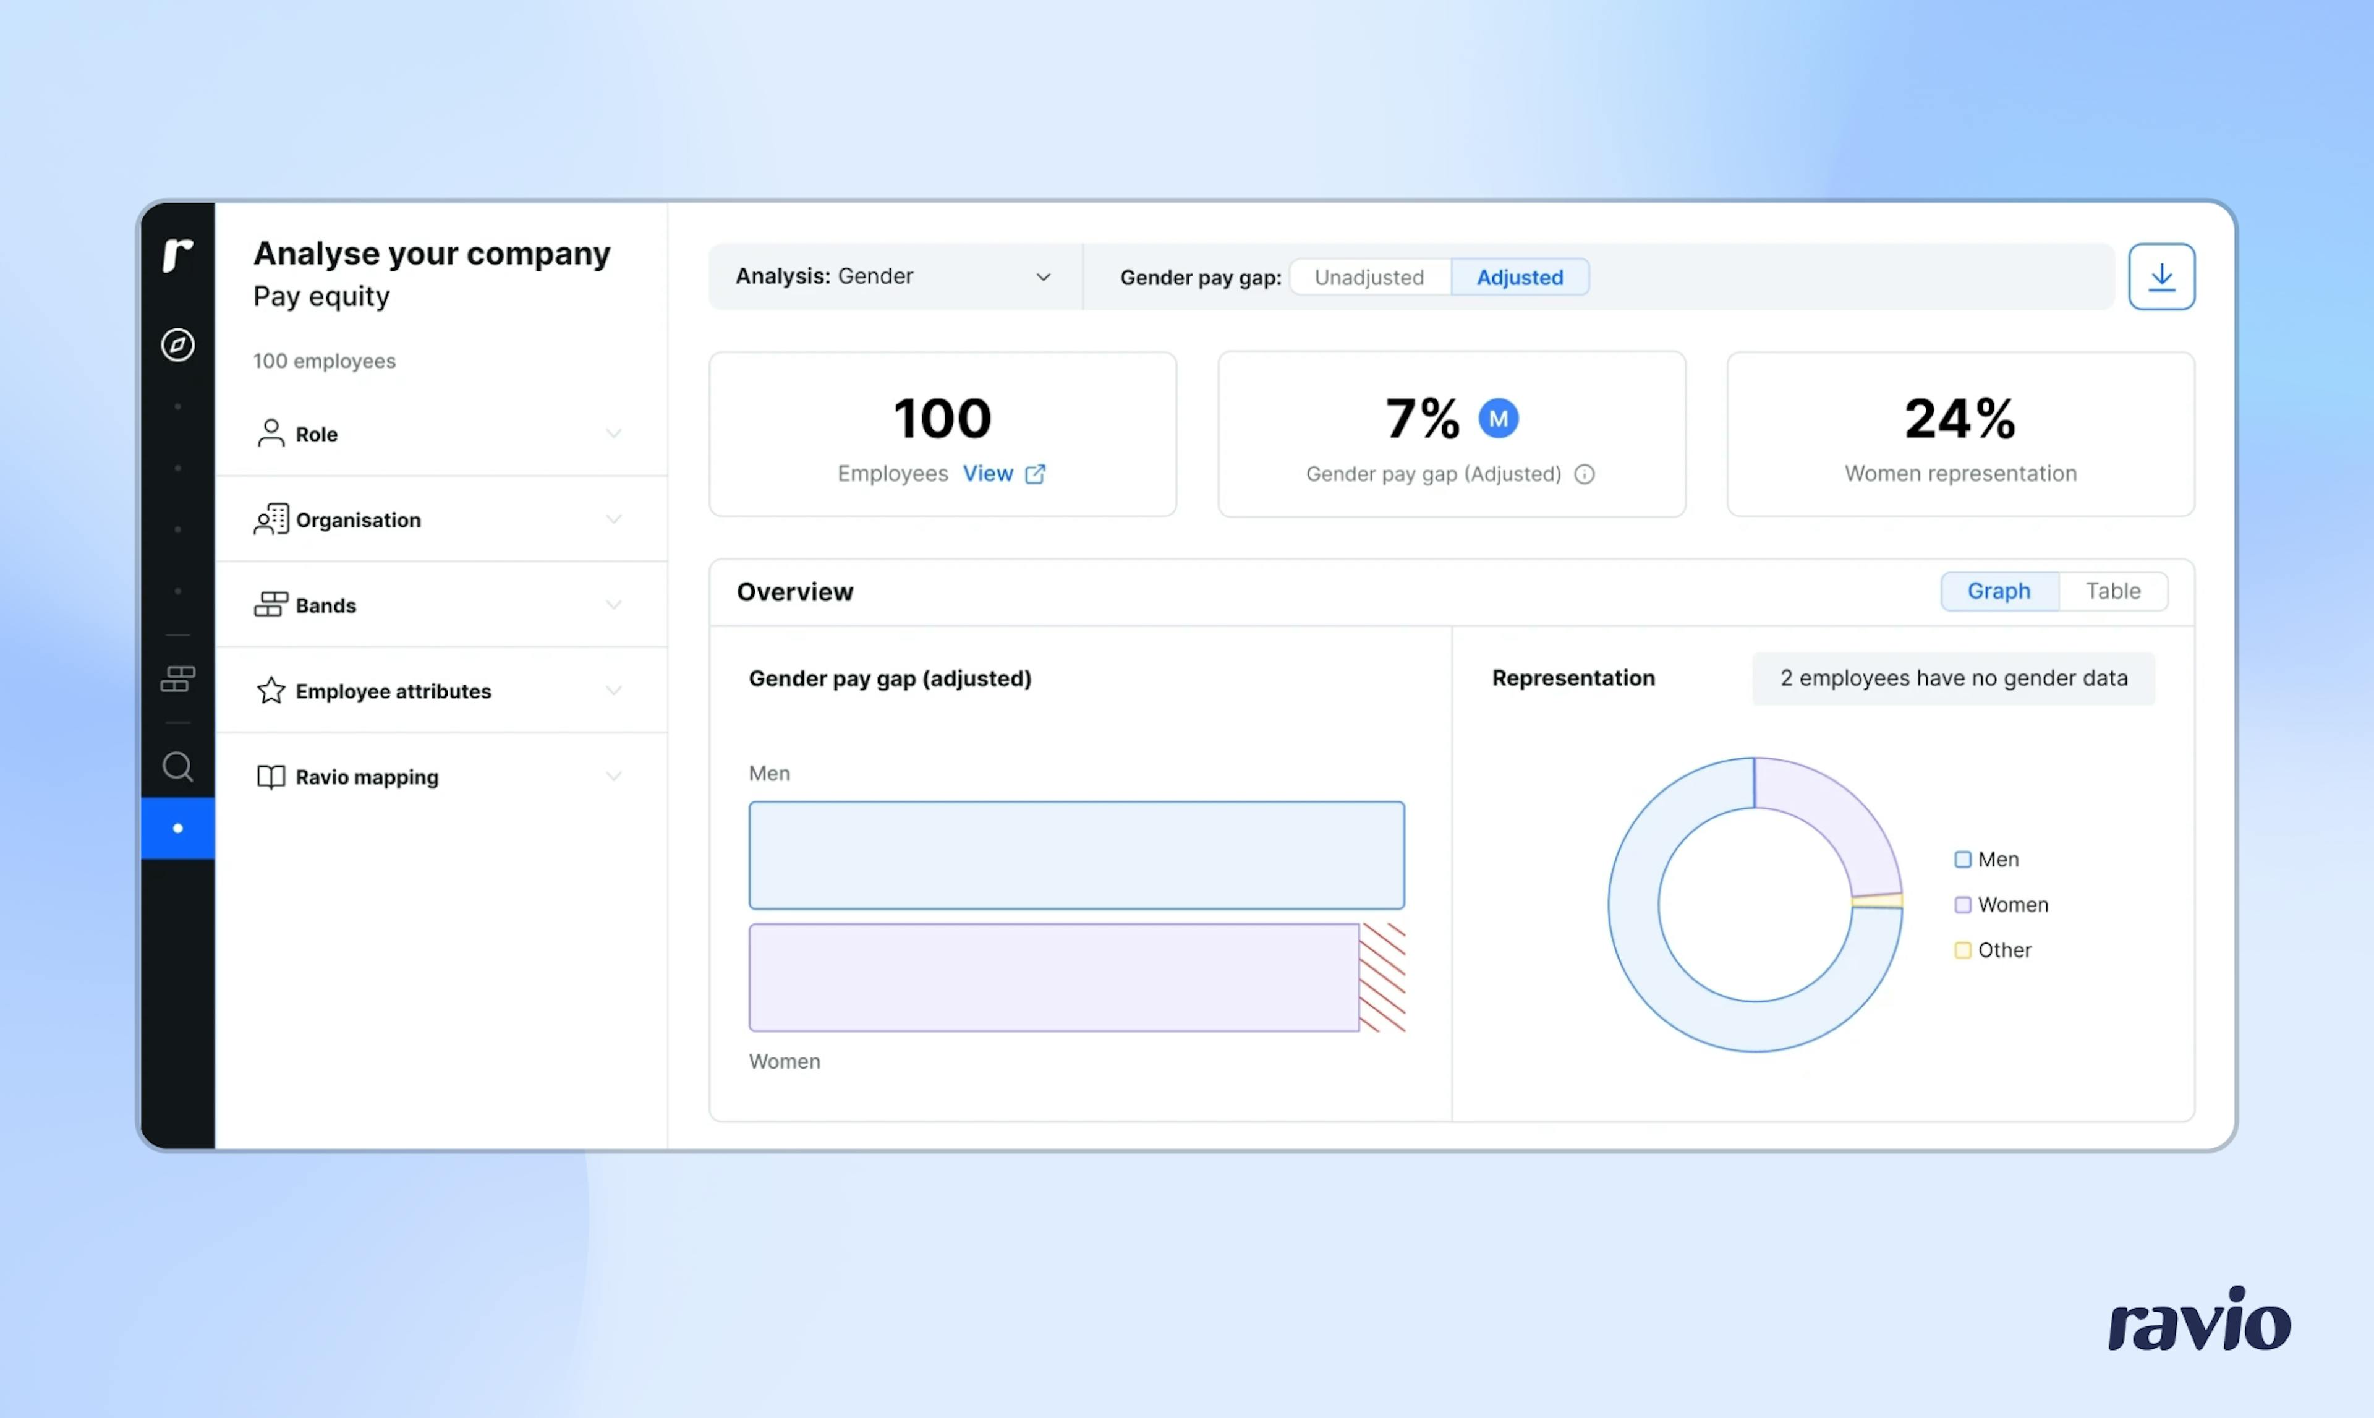Click the magnifier search icon in sidebar
The height and width of the screenshot is (1418, 2374).
[x=177, y=766]
